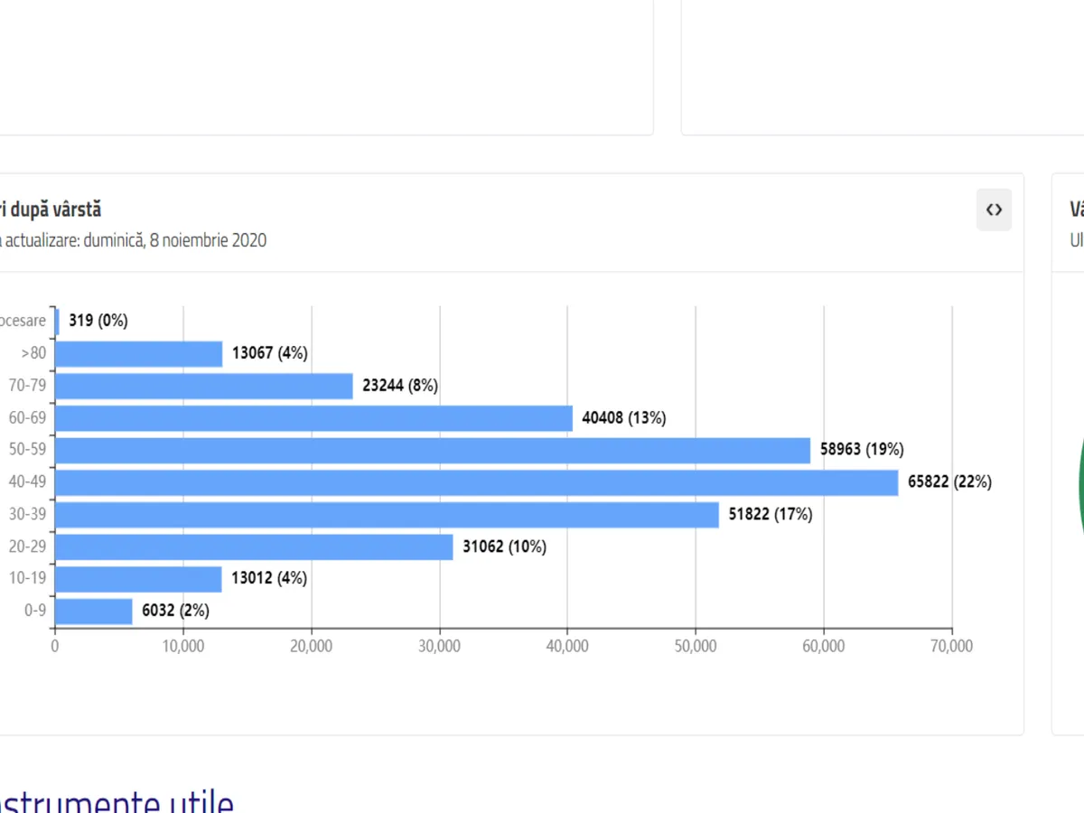Click the "după vârstă" chart title
This screenshot has height=813, width=1084.
[x=52, y=210]
